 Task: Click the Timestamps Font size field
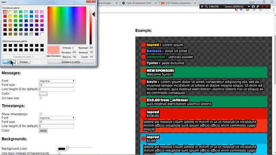[56, 122]
